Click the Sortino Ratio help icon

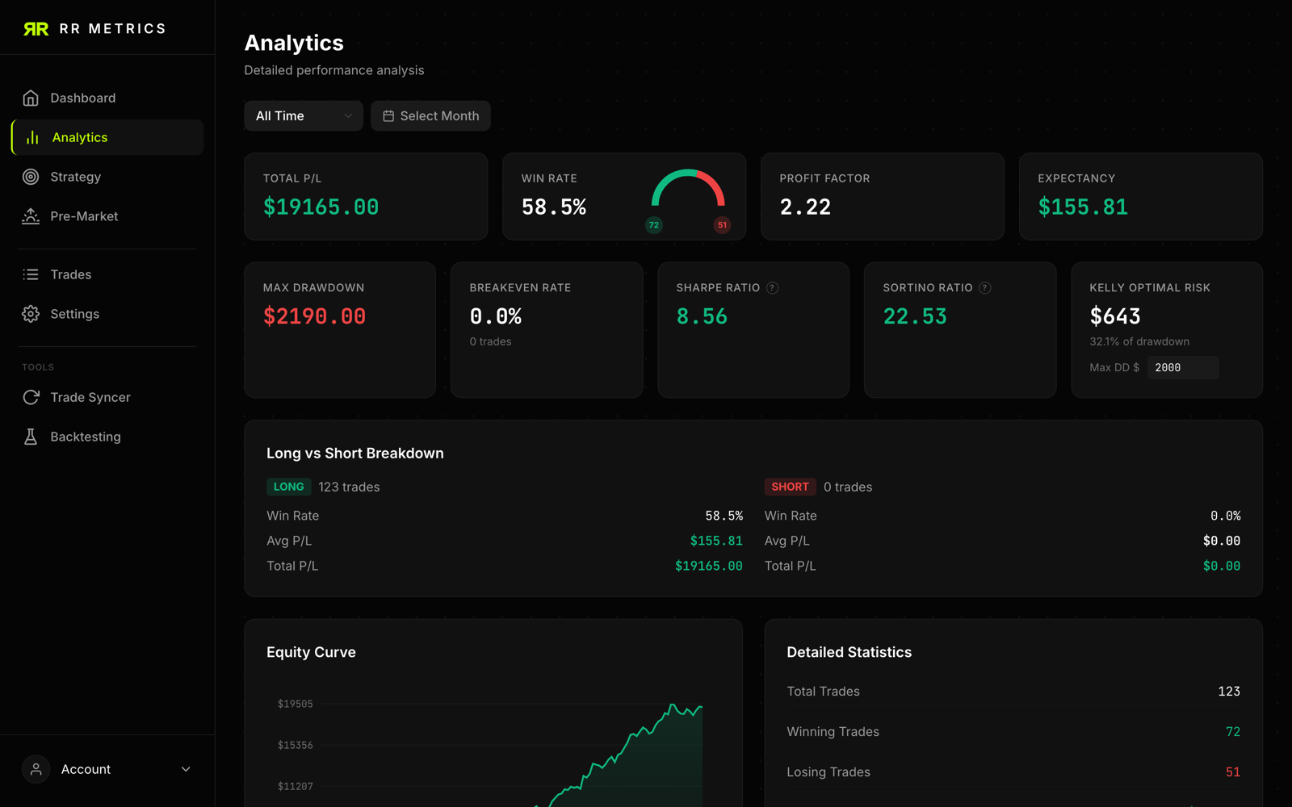coord(985,288)
